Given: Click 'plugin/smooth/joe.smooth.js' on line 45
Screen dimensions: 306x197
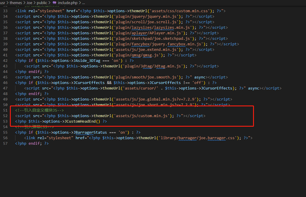Looking at the screenshot, I should click(146, 77).
